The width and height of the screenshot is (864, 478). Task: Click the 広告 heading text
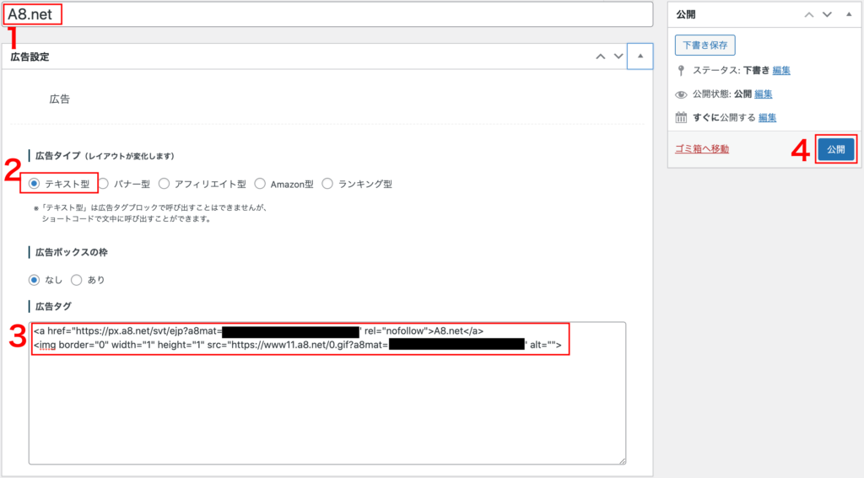point(60,99)
